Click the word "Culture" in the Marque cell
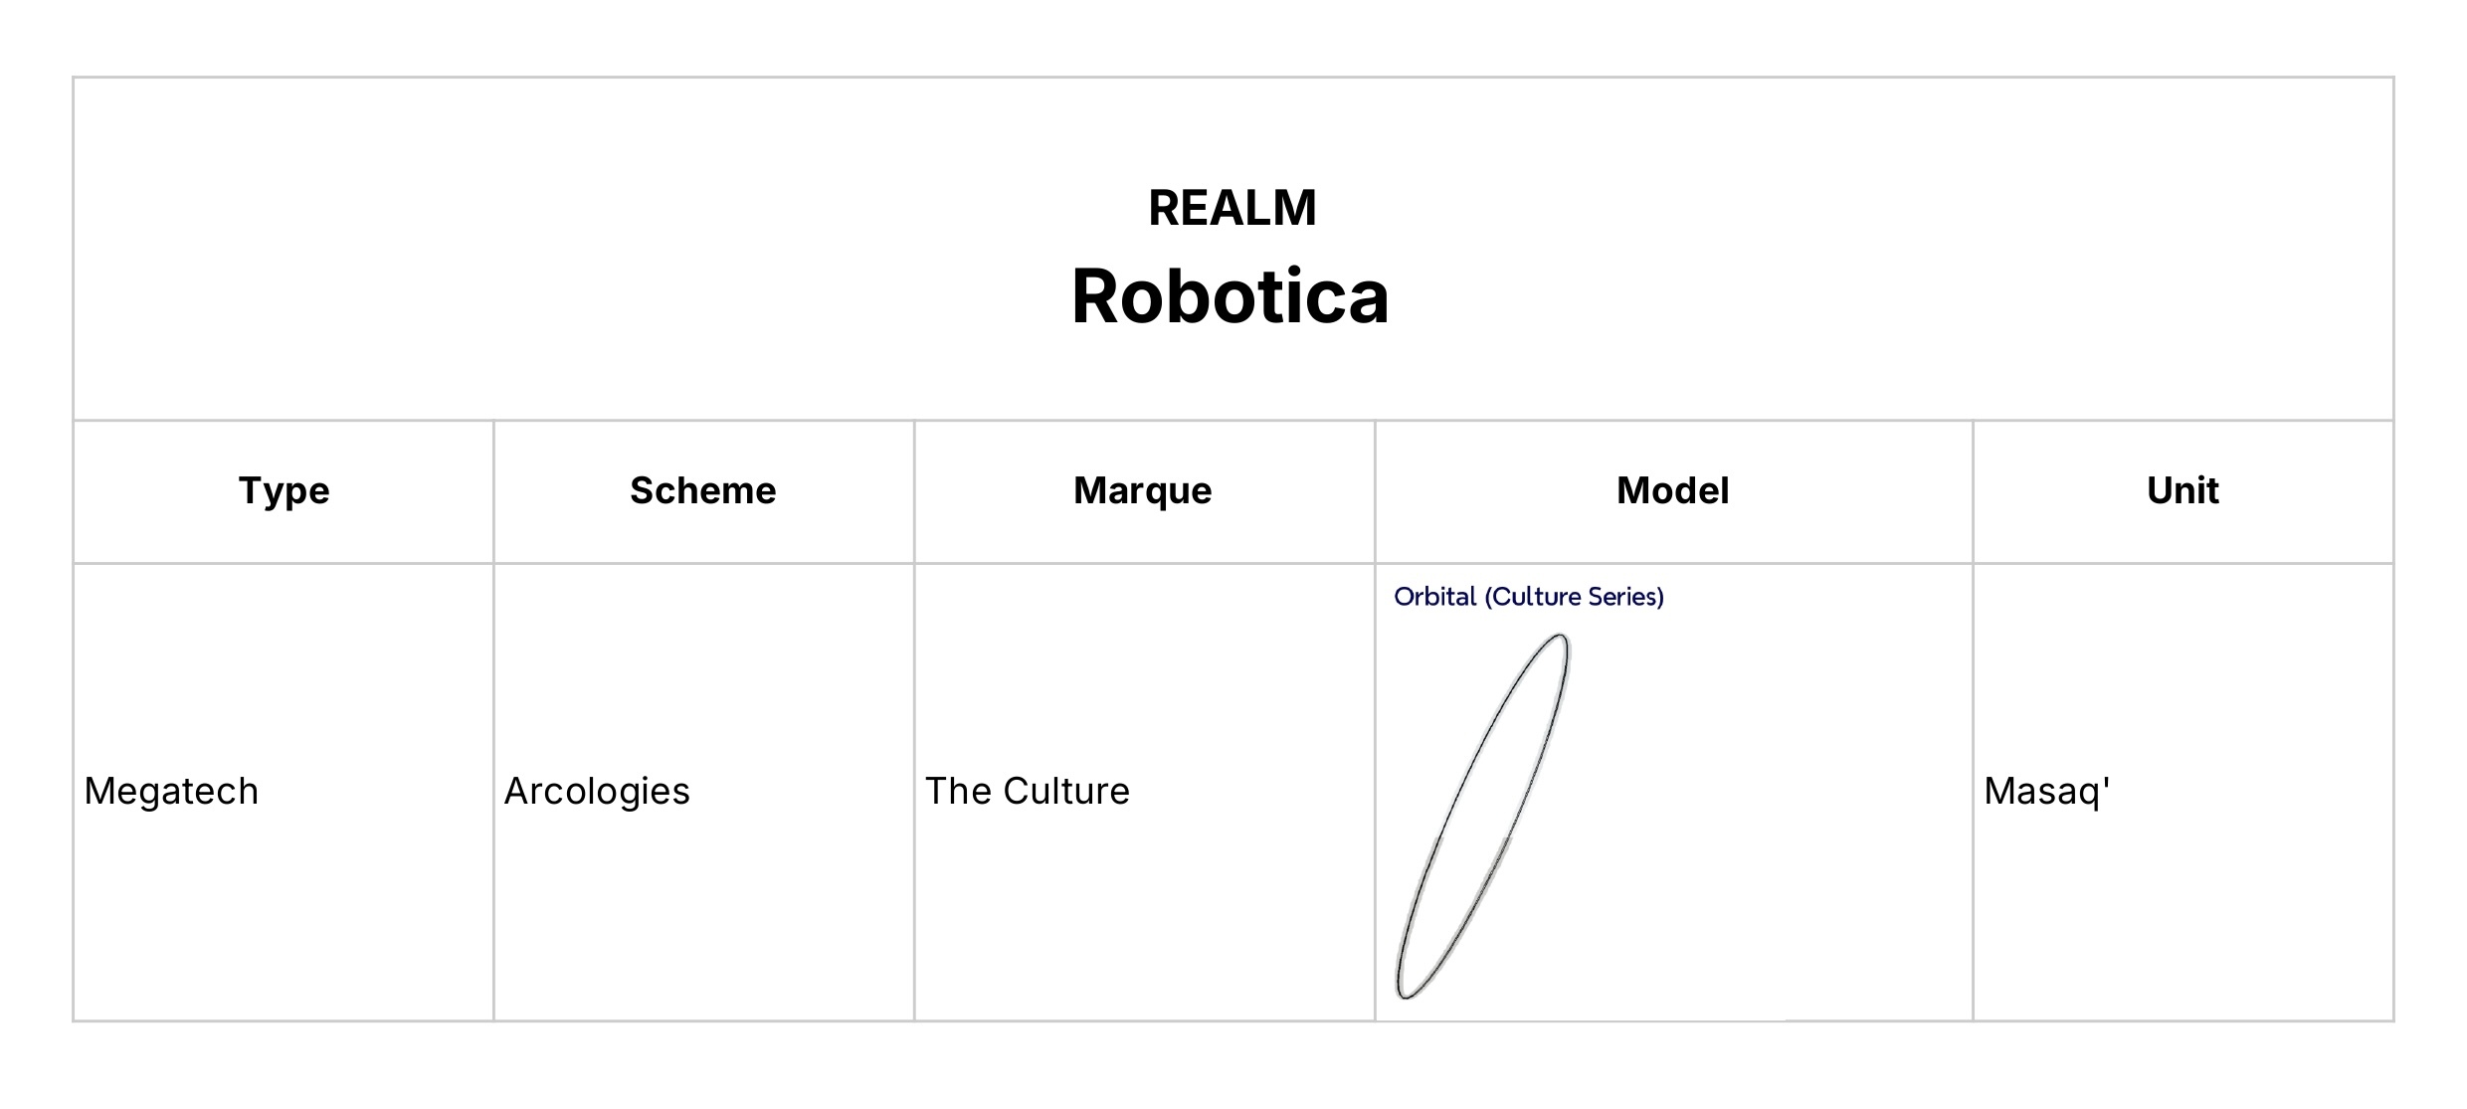Viewport: 2467px width, 1109px height. click(1065, 792)
